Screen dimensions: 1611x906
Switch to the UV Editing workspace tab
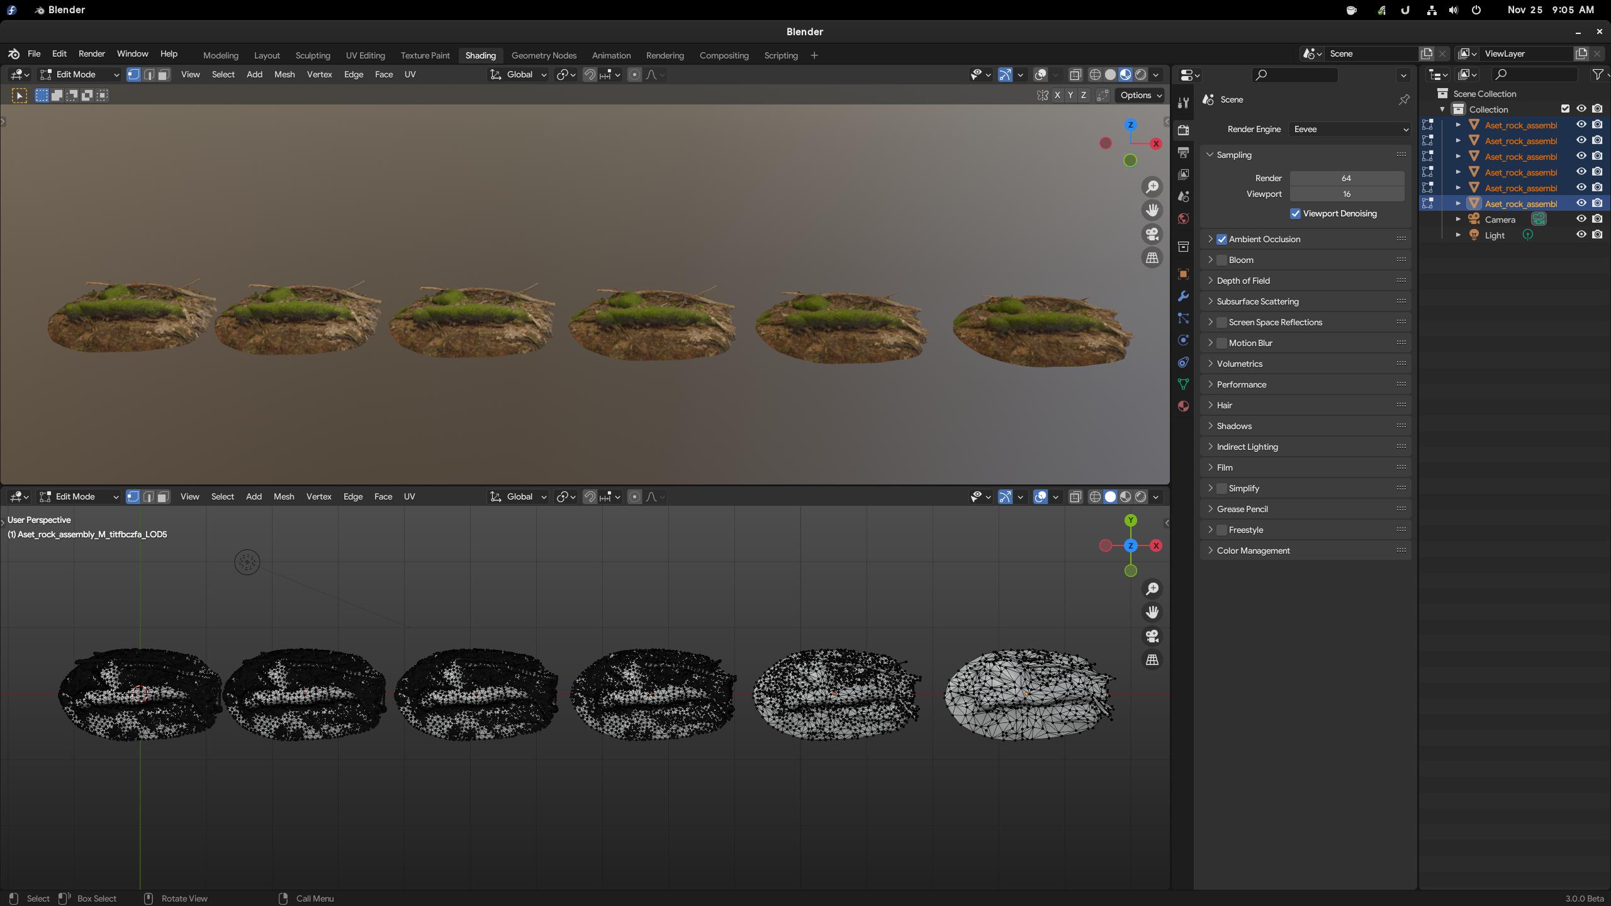coord(365,55)
